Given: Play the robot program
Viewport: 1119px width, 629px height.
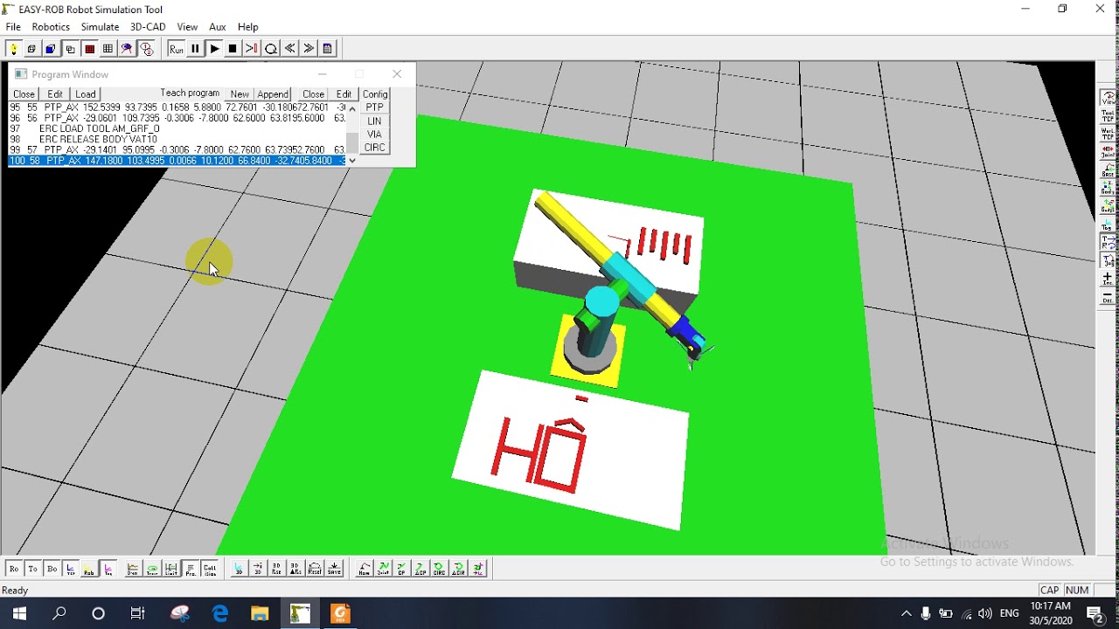Looking at the screenshot, I should pyautogui.click(x=214, y=49).
